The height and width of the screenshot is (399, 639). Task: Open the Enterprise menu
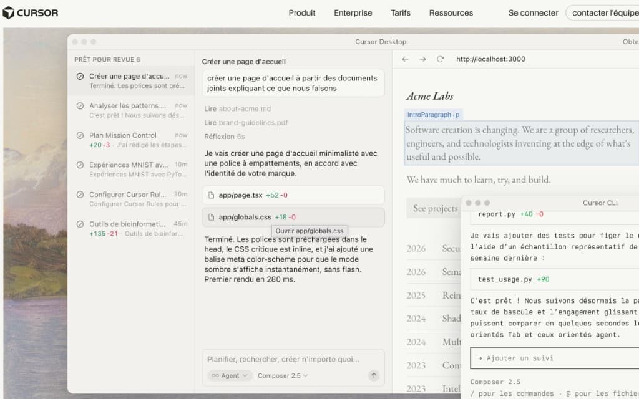(x=353, y=13)
